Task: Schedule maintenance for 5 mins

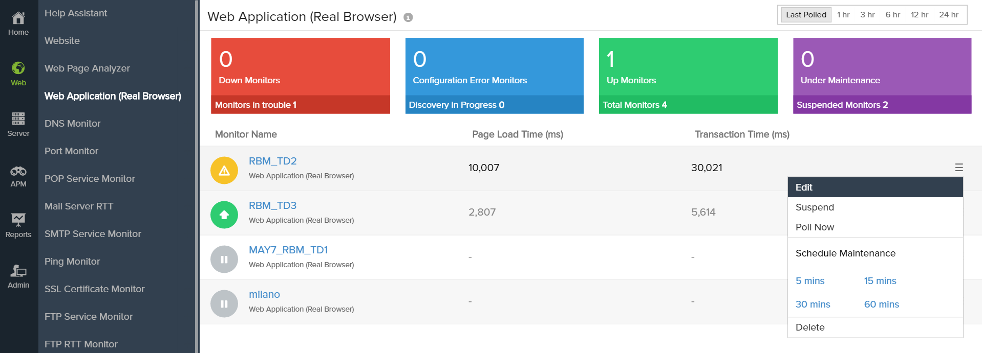Action: point(810,281)
